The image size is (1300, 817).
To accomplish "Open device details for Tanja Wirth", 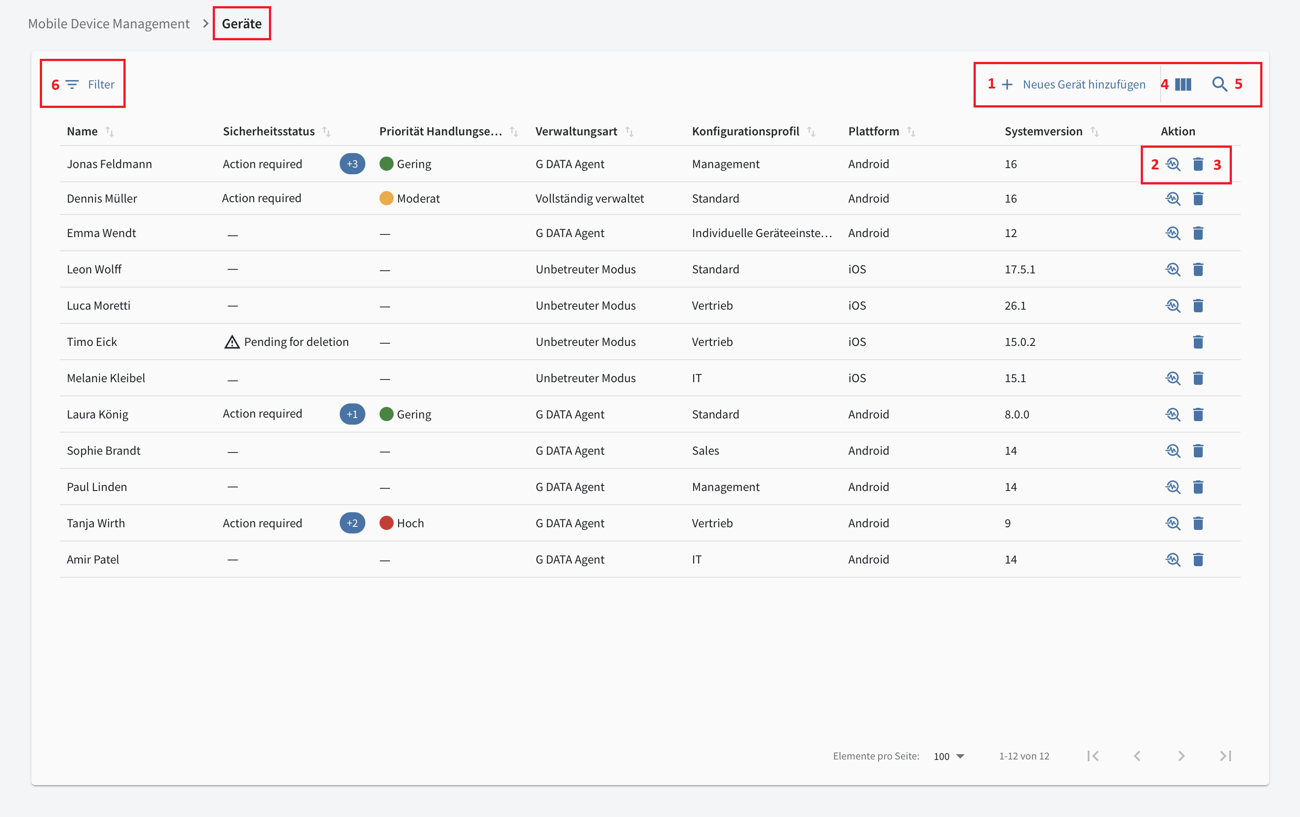I will (x=1173, y=523).
